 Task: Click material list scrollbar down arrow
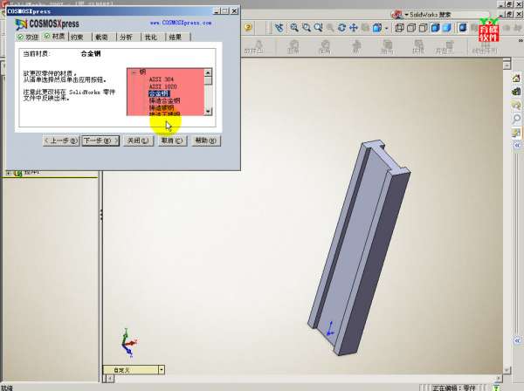point(209,112)
